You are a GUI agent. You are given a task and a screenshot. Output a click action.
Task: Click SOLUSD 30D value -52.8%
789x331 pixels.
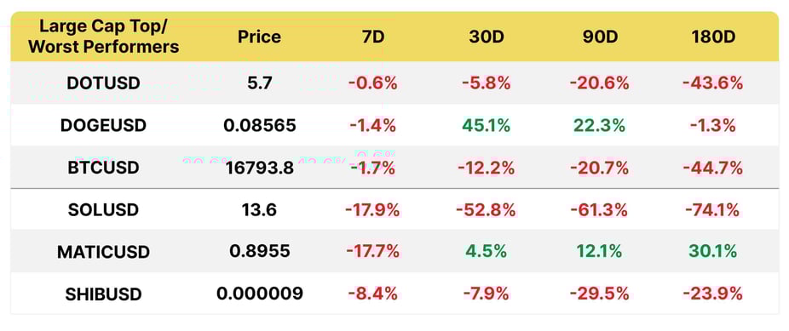486,209
